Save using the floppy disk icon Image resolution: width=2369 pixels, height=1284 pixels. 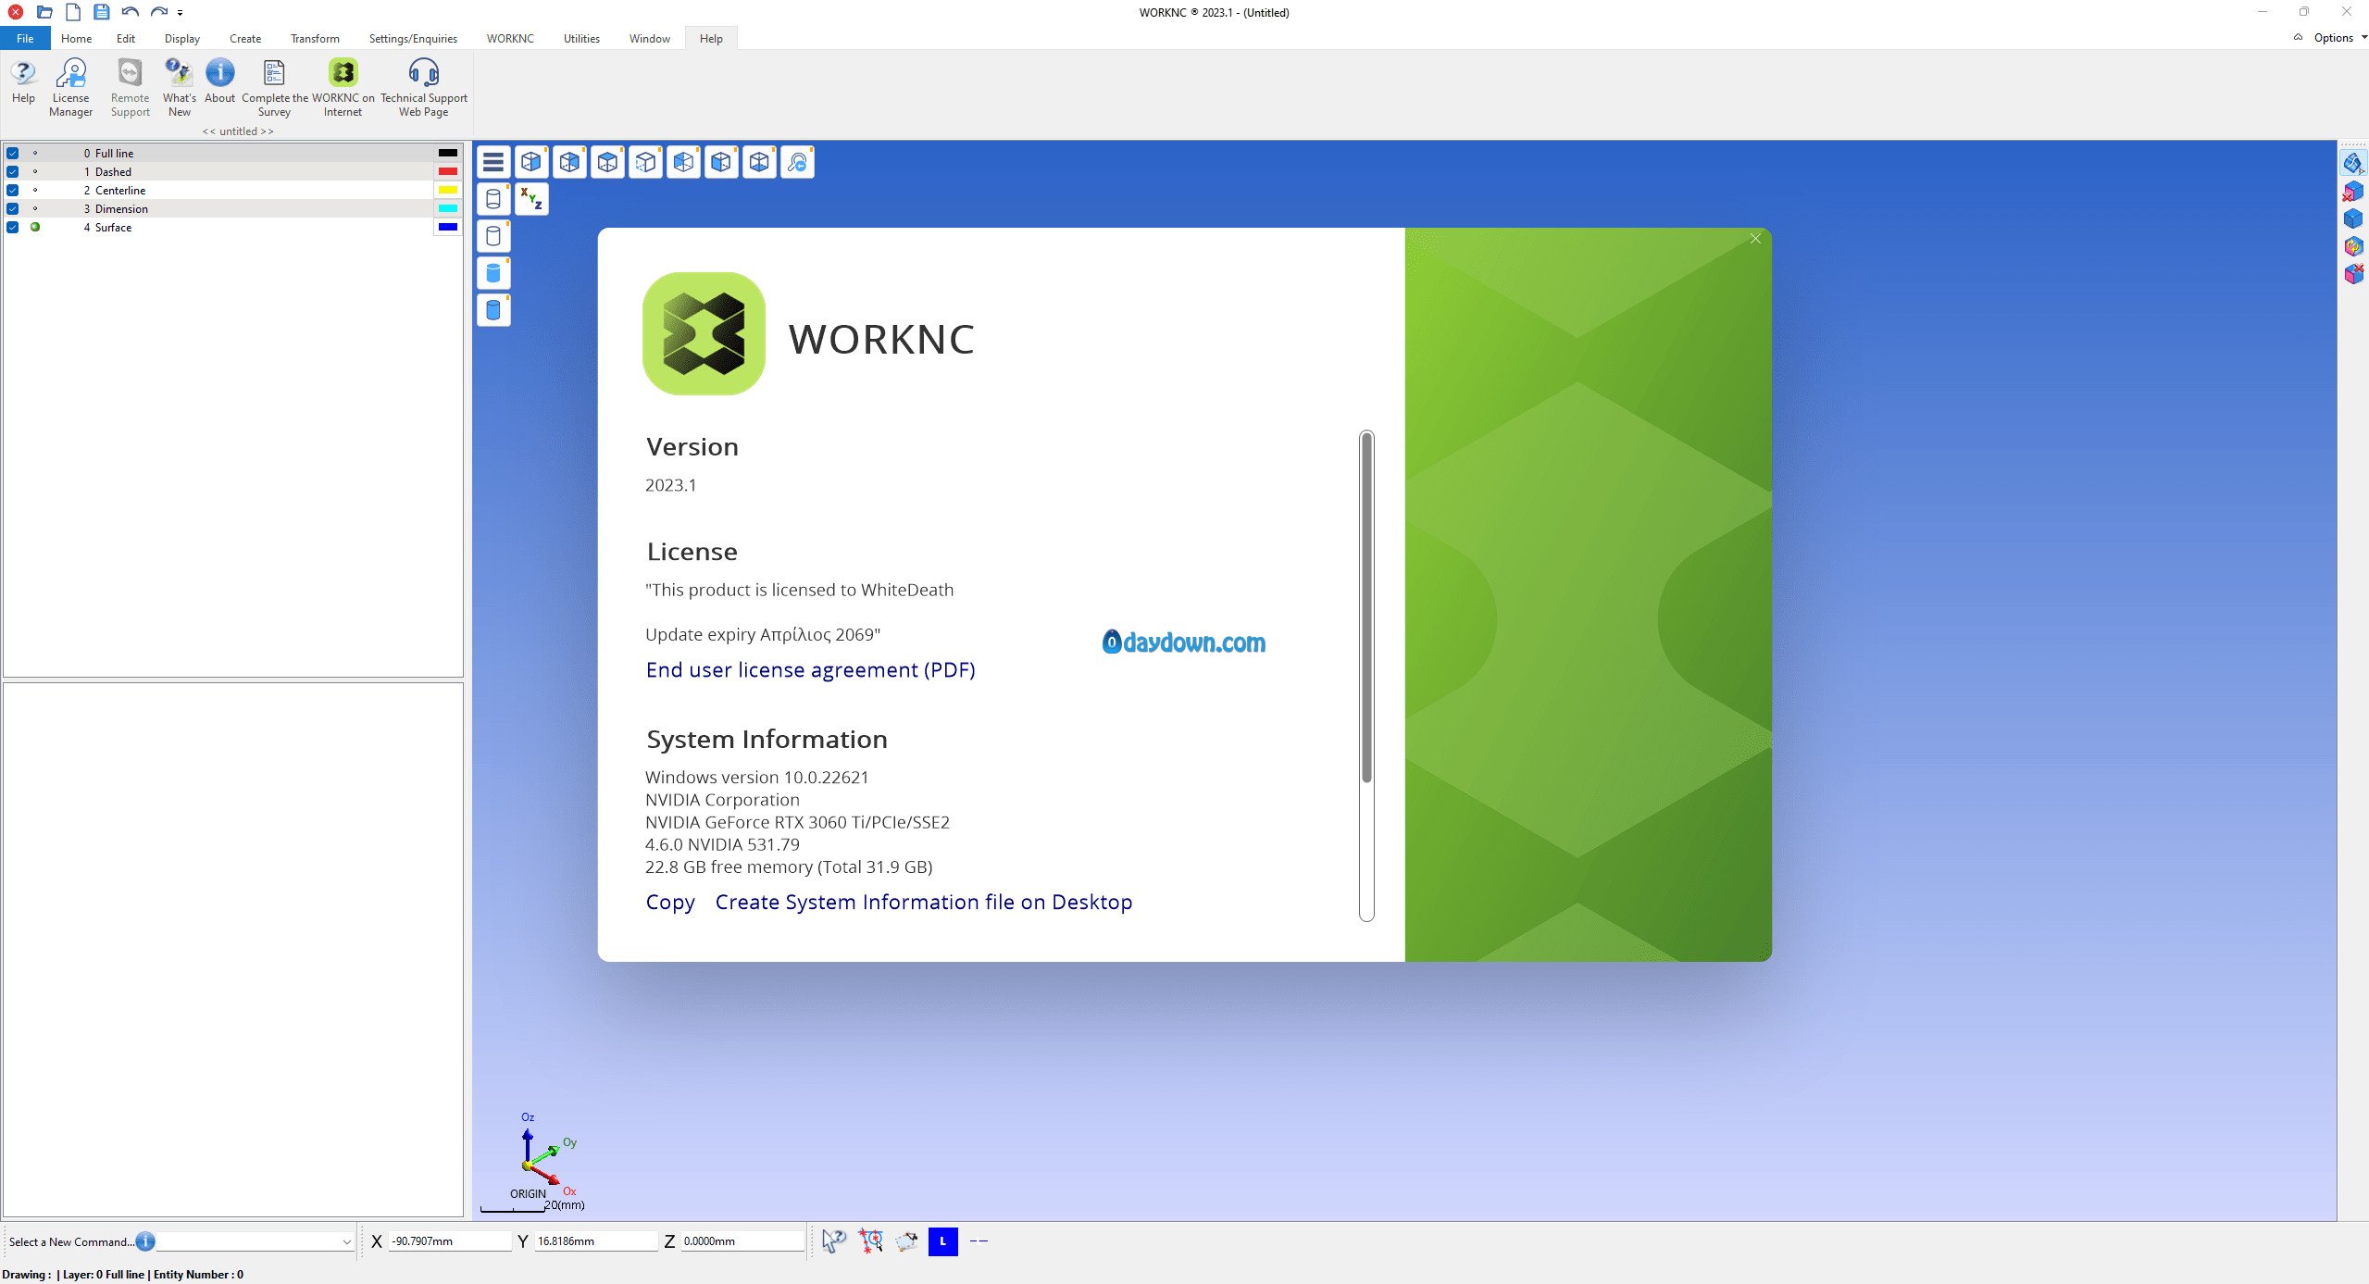pos(102,12)
